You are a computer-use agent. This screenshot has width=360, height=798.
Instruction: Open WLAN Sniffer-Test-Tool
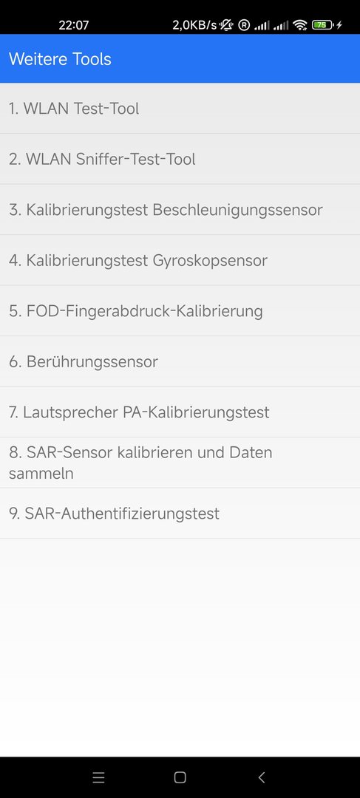coord(180,159)
